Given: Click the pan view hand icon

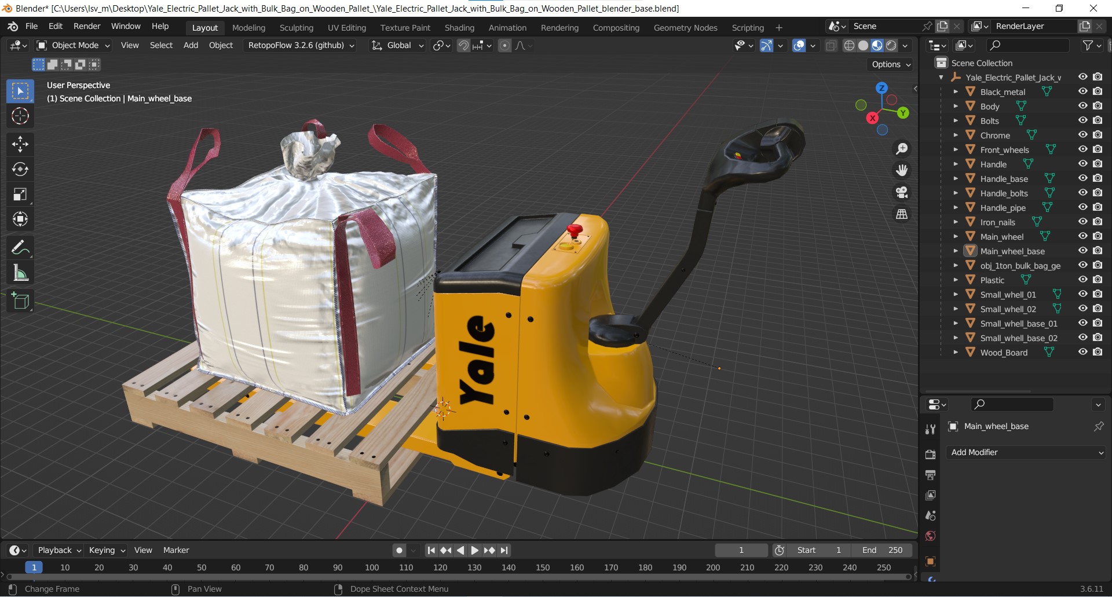Looking at the screenshot, I should click(902, 170).
